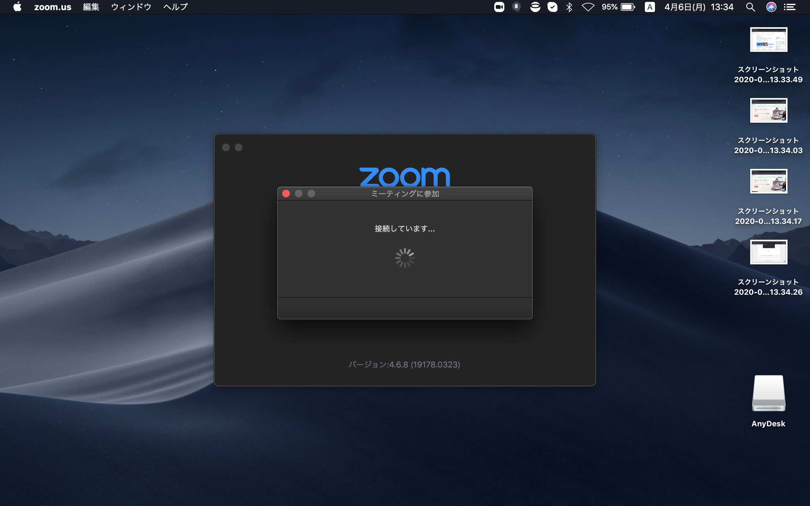Select screenshot file 2020-0...13.34.26 thumbnail
Image resolution: width=810 pixels, height=506 pixels.
[769, 252]
